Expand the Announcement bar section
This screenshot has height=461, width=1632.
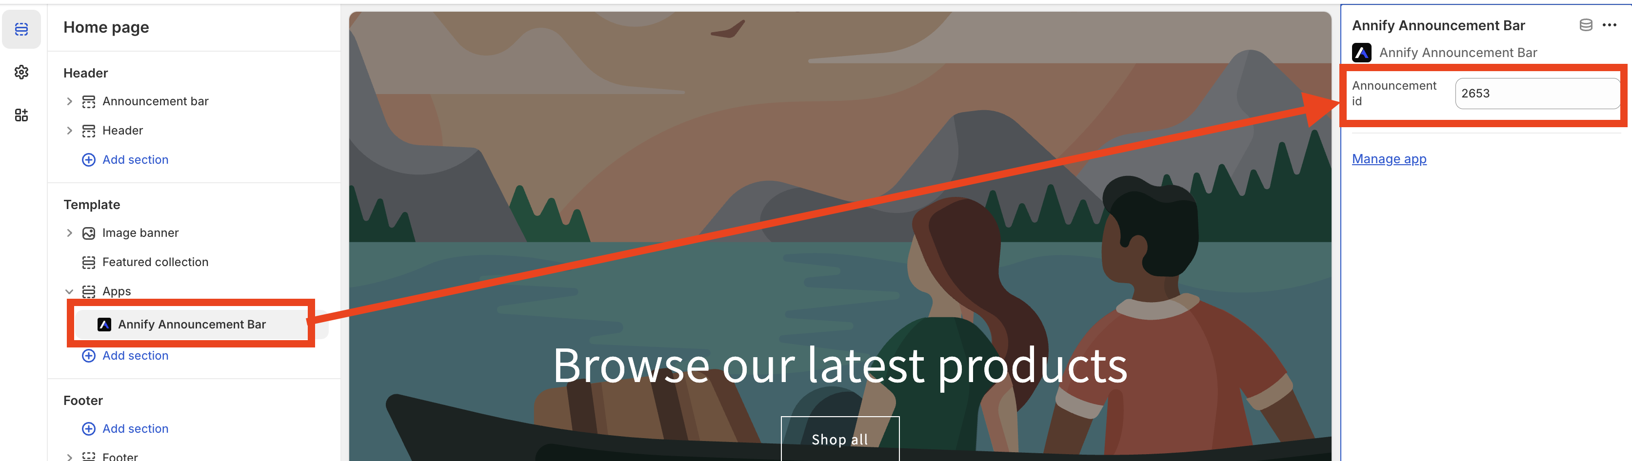70,101
